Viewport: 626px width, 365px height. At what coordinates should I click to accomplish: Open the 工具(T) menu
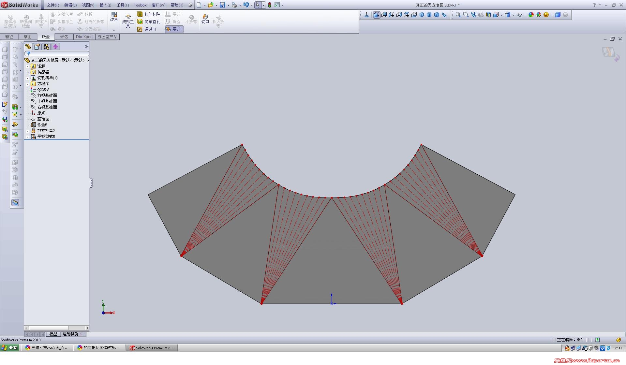point(123,5)
